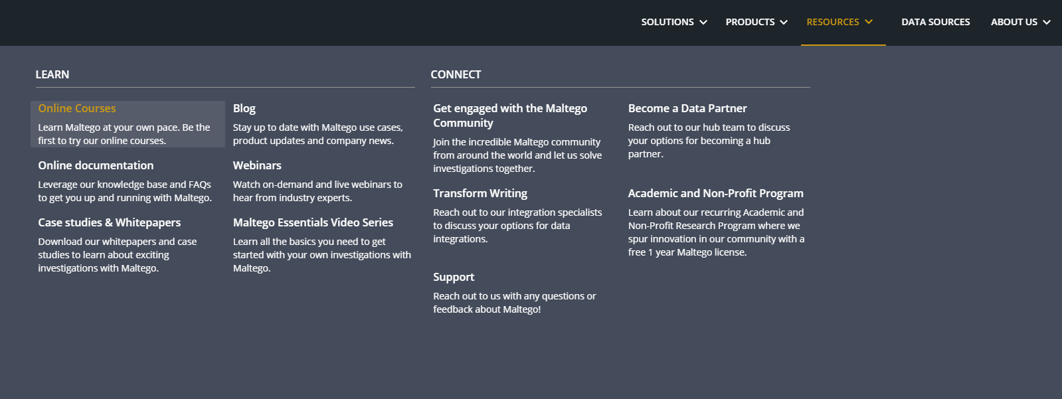The width and height of the screenshot is (1062, 399).
Task: Click 'Leverage our knowledge base and FAQs' text
Action: 125,191
